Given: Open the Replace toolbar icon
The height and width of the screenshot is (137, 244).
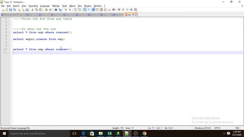Looking at the screenshot, I should pos(60,10).
